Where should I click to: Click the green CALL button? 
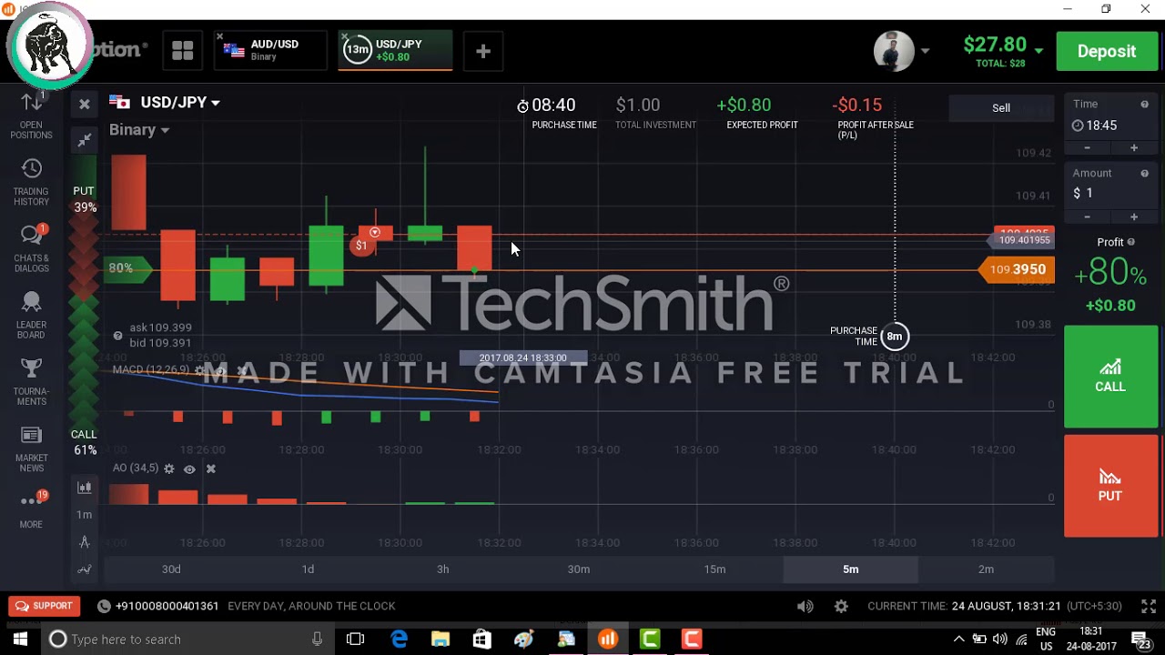click(x=1110, y=377)
